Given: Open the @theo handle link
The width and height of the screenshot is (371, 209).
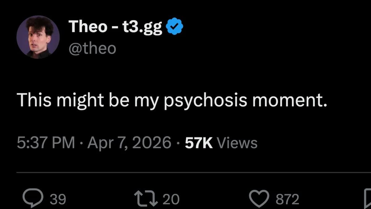Looking at the screenshot, I should tap(92, 48).
